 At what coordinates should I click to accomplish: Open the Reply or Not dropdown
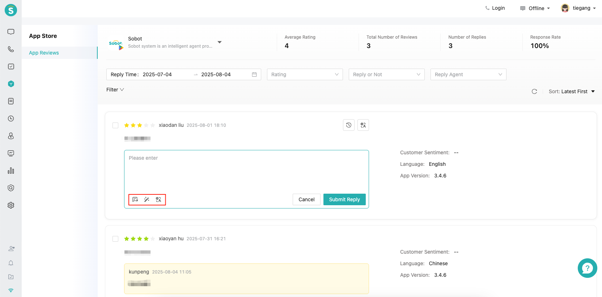386,74
